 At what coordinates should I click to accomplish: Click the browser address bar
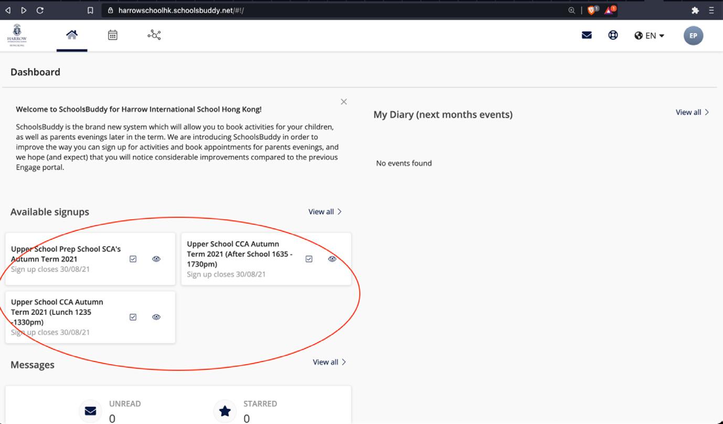tap(336, 10)
